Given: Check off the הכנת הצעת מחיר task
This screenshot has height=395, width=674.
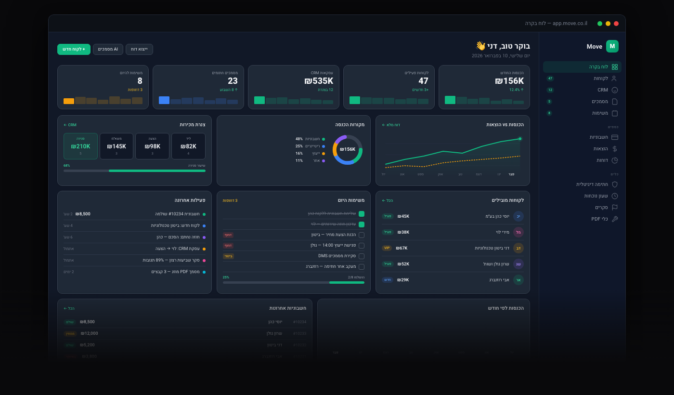Looking at the screenshot, I should coord(362,235).
